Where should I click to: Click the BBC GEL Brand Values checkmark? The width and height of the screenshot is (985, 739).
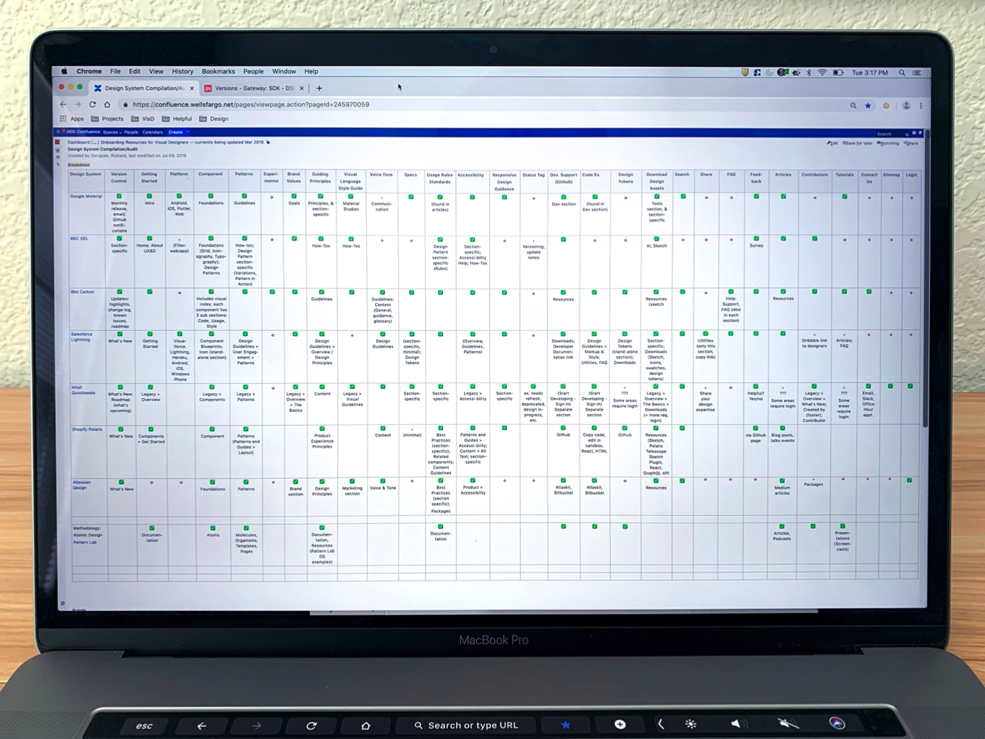(x=294, y=238)
